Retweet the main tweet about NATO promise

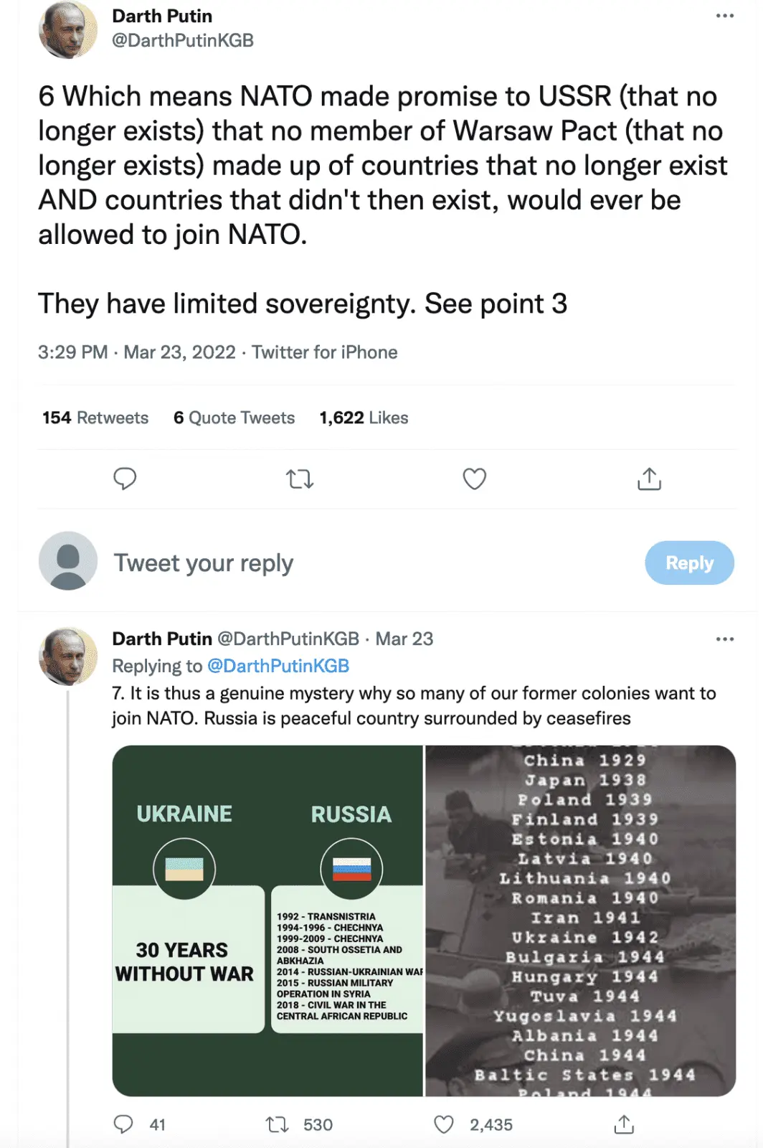click(300, 479)
